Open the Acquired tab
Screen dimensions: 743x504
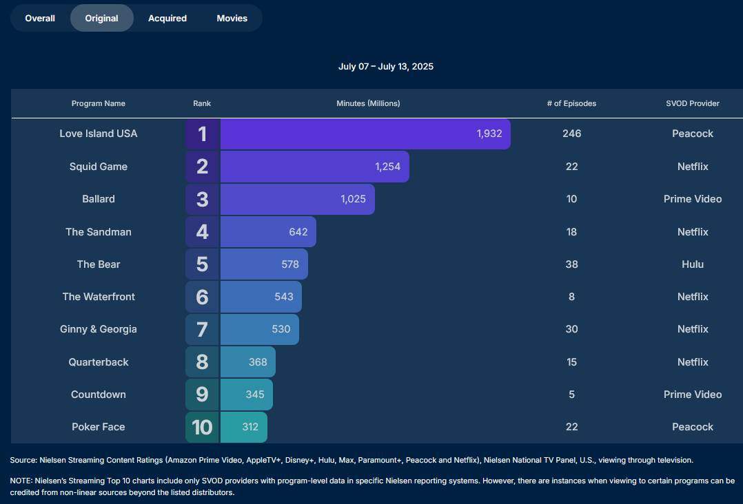167,18
